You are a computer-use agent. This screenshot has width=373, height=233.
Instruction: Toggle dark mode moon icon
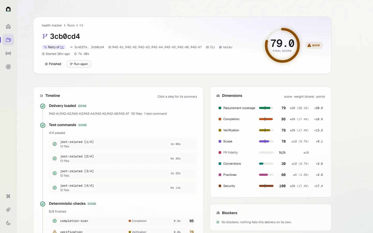click(x=8, y=223)
